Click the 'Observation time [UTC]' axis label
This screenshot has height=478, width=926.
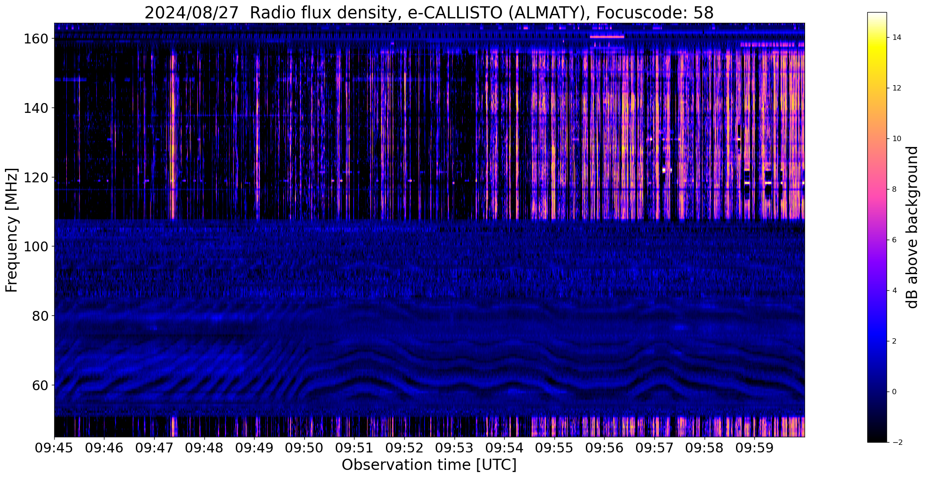pos(429,465)
